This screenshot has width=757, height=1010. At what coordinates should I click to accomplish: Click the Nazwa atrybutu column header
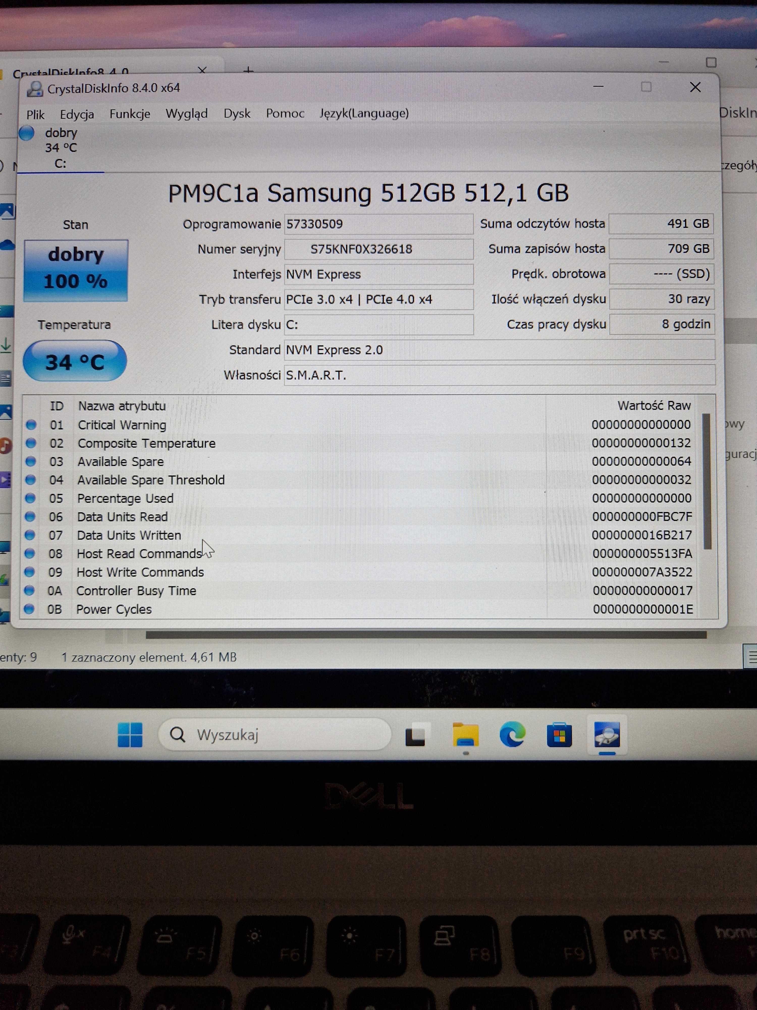coord(122,406)
